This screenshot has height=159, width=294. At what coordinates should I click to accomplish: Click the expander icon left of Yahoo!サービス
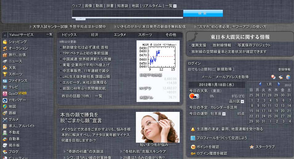(x=5, y=35)
